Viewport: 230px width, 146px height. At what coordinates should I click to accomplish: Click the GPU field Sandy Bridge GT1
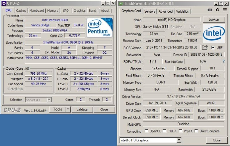tap(156, 27)
